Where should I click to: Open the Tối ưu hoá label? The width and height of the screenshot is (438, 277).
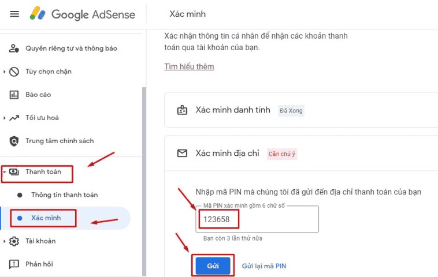pyautogui.click(x=42, y=118)
